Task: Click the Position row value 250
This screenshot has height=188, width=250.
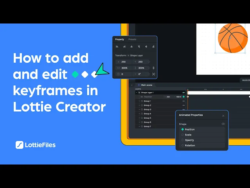Action: (x=168, y=97)
